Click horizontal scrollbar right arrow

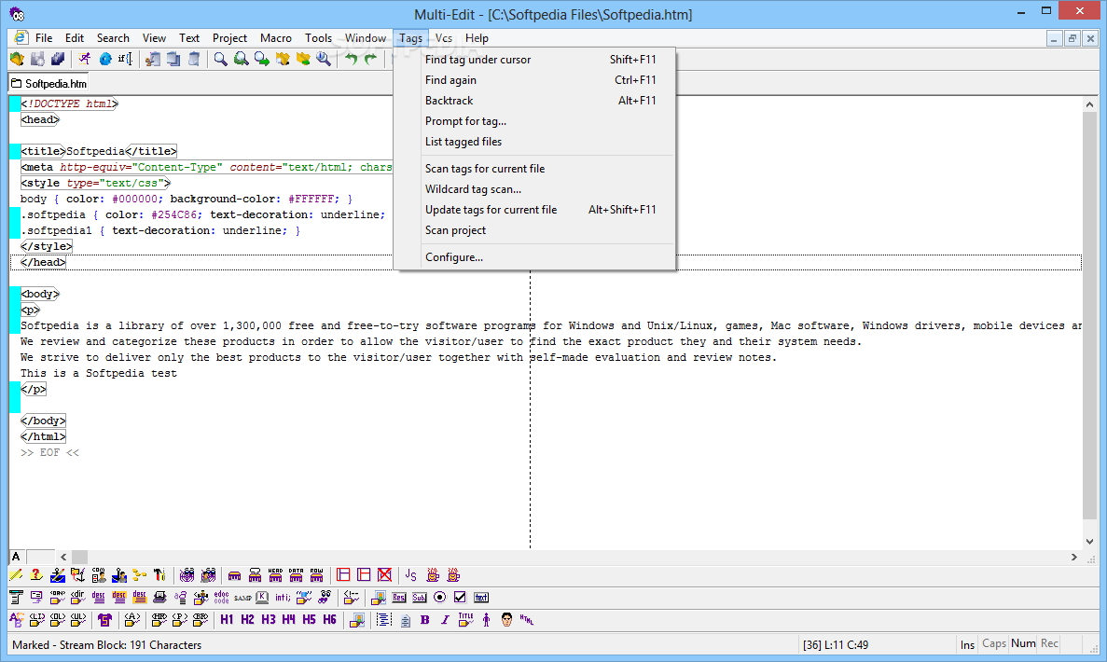[1073, 557]
